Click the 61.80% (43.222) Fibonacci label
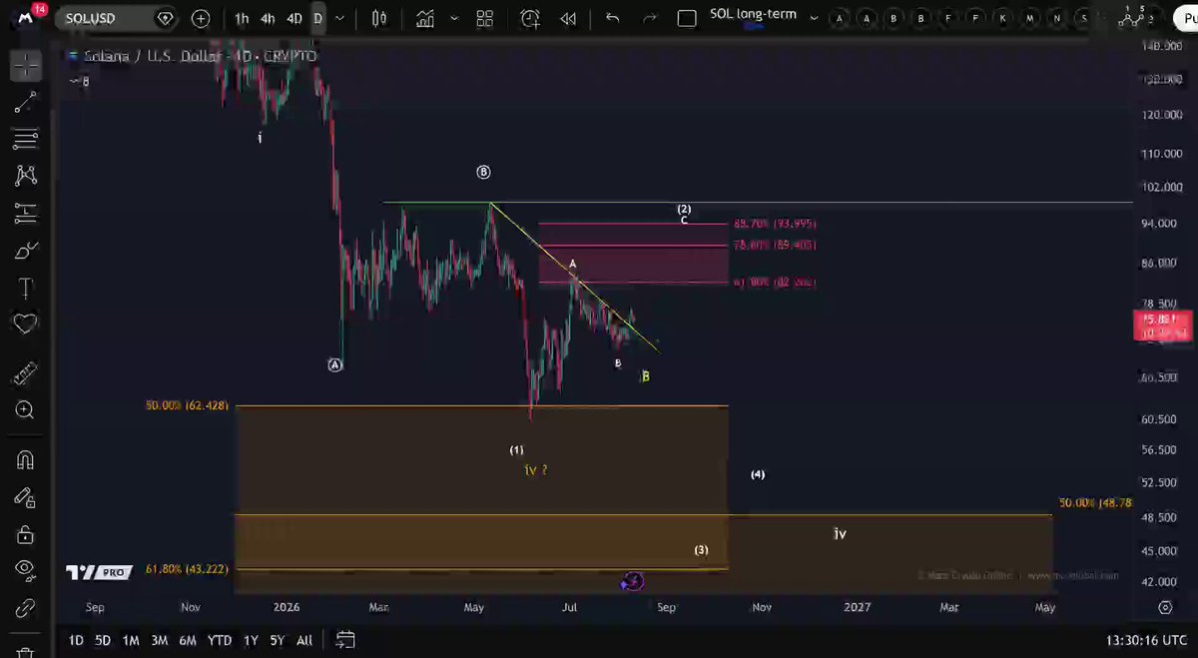The height and width of the screenshot is (658, 1198). tap(187, 569)
